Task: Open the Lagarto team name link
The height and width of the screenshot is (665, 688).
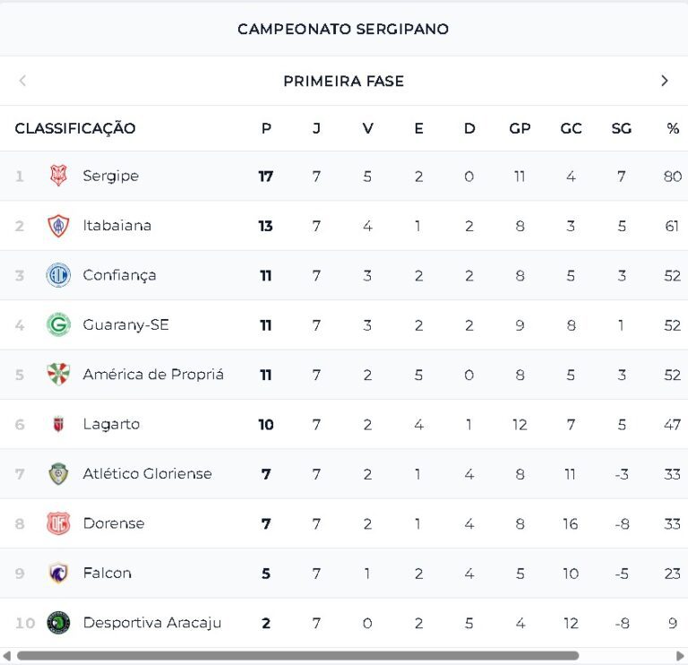Action: (x=111, y=425)
